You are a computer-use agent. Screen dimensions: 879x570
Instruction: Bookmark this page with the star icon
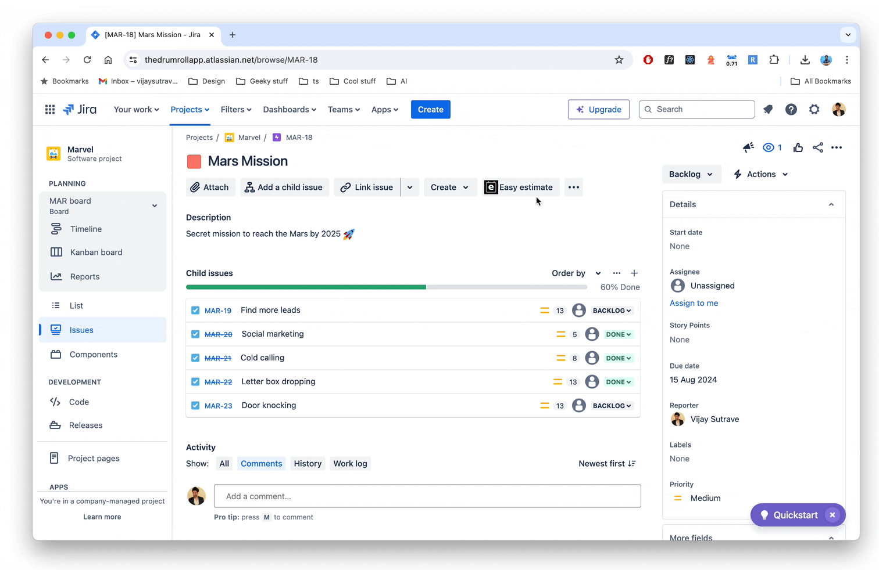619,60
